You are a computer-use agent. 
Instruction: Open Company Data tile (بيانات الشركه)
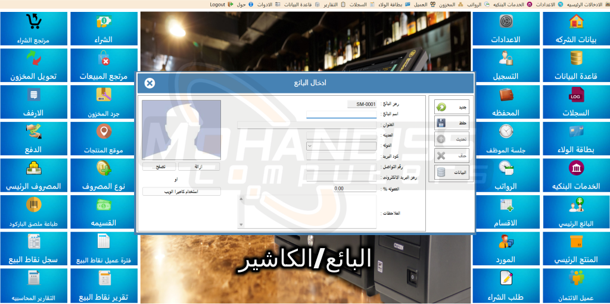575,29
